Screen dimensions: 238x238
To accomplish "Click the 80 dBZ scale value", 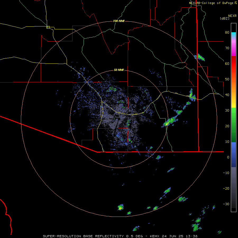I will tap(227, 32).
